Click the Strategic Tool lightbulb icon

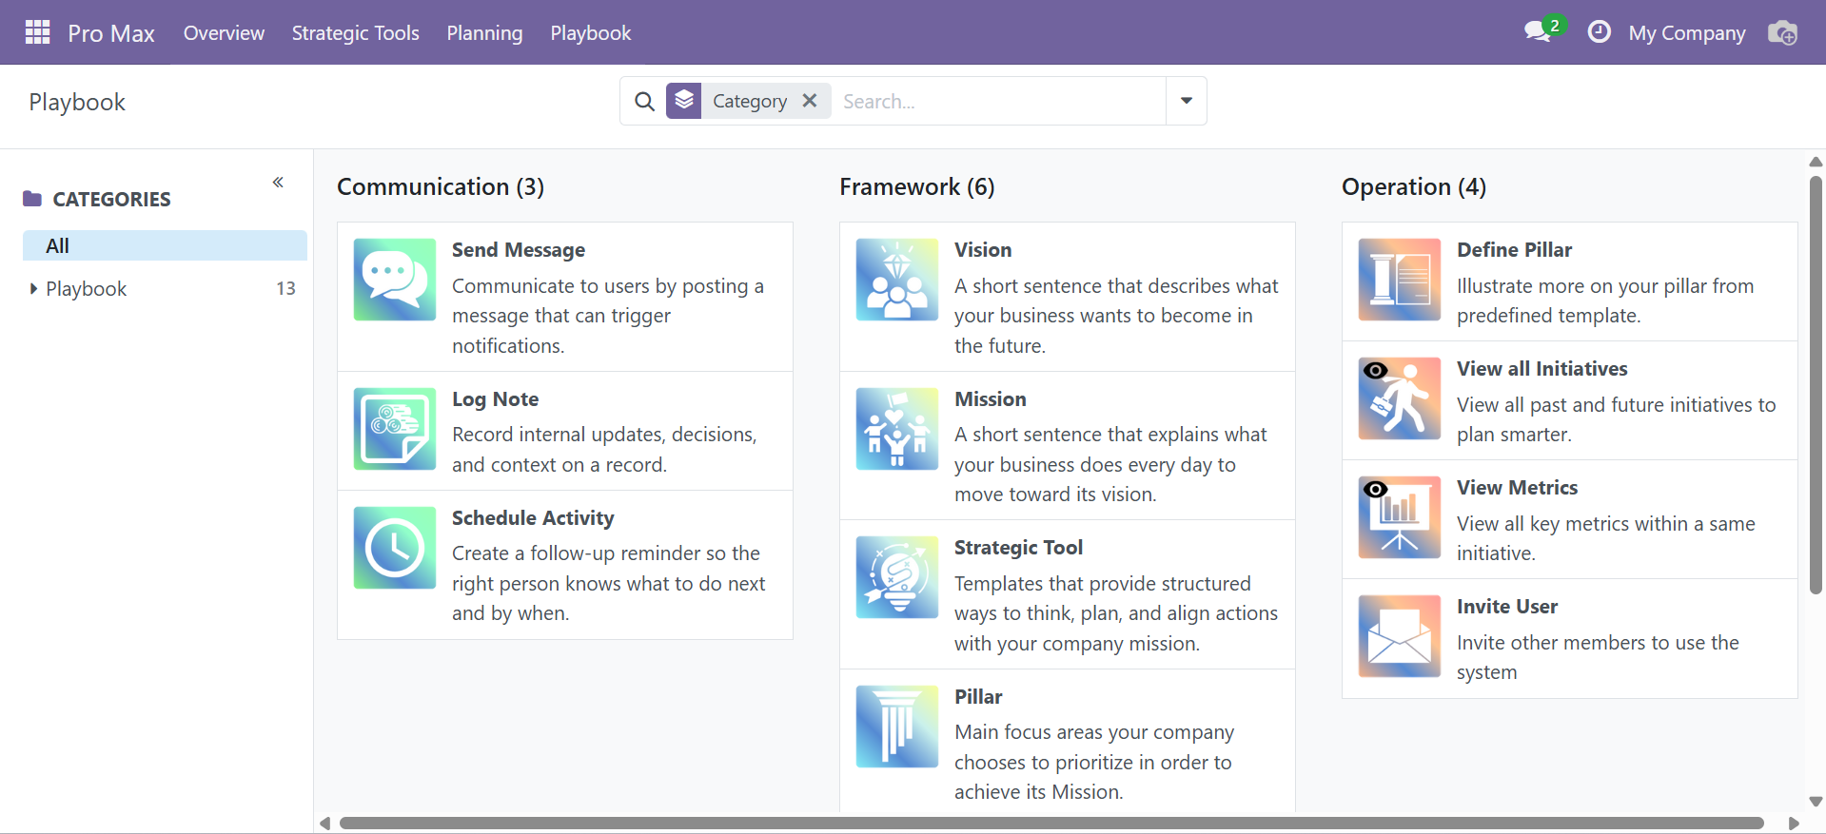(896, 577)
